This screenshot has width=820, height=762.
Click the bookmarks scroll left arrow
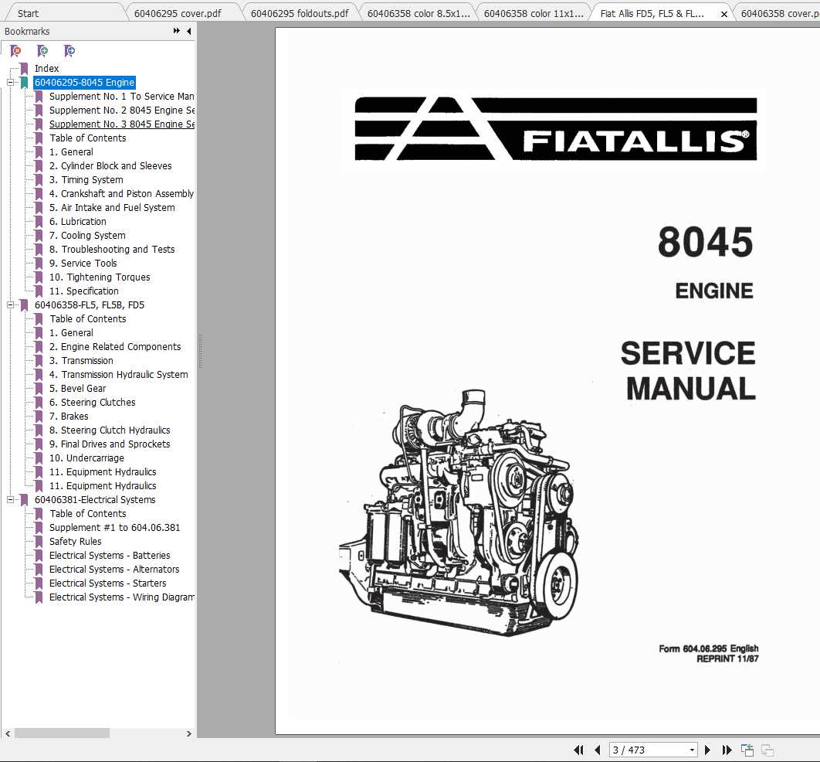coord(8,733)
